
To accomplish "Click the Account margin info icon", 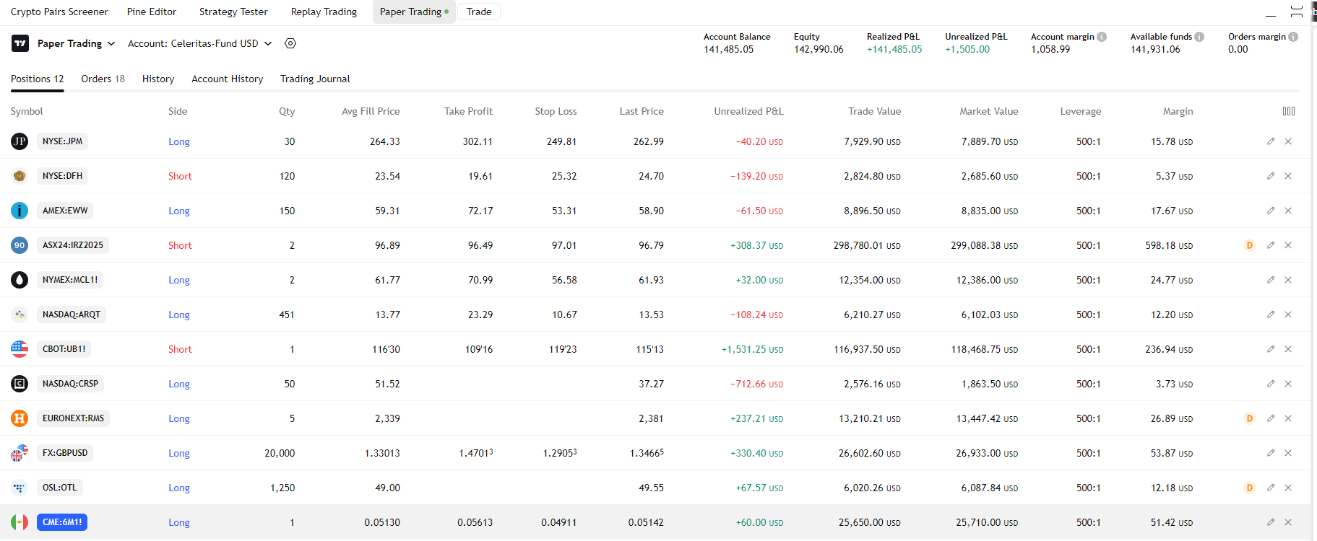I will [1102, 37].
